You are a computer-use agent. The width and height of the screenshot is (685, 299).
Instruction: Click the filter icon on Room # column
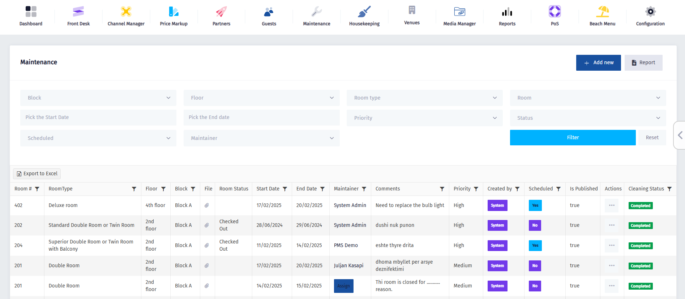click(x=37, y=189)
